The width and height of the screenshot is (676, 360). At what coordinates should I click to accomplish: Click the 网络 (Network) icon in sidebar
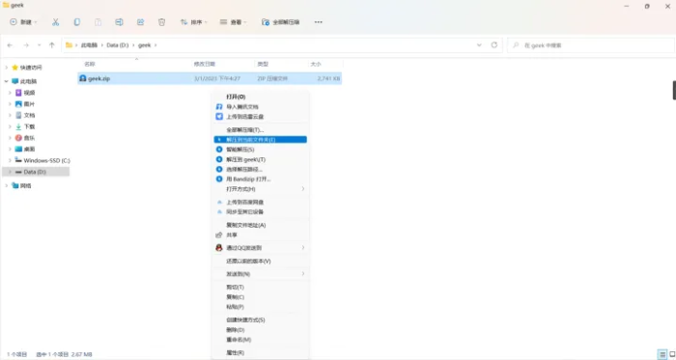tap(15, 185)
